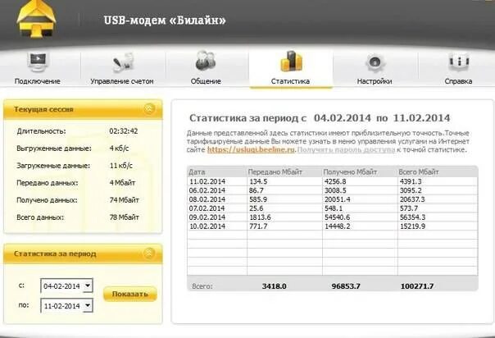The height and width of the screenshot is (338, 495).
Task: Open the Подключение monitor icon
Action: click(39, 62)
